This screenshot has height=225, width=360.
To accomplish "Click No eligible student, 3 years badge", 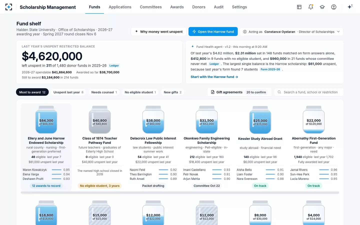I will 100,186.
